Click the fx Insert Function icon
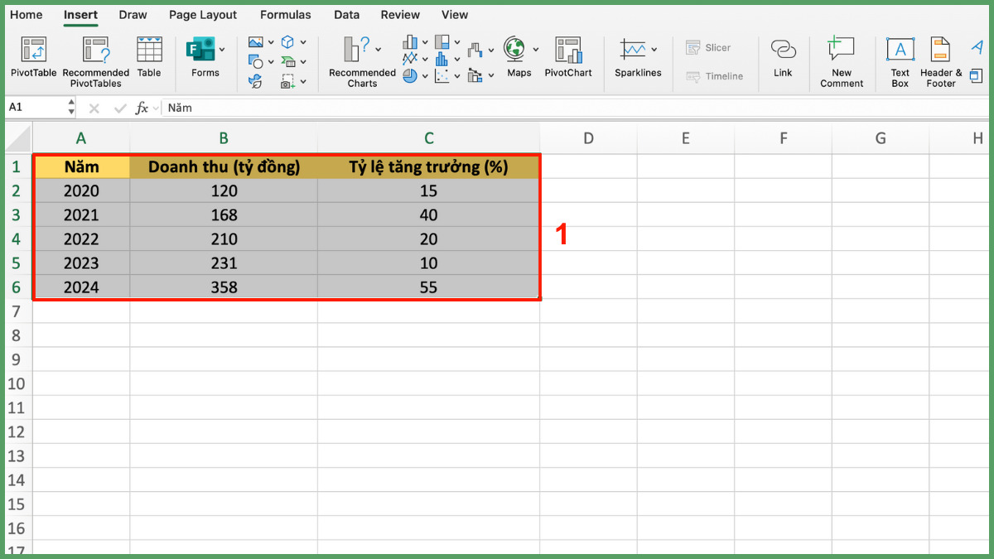994x559 pixels. pos(142,108)
